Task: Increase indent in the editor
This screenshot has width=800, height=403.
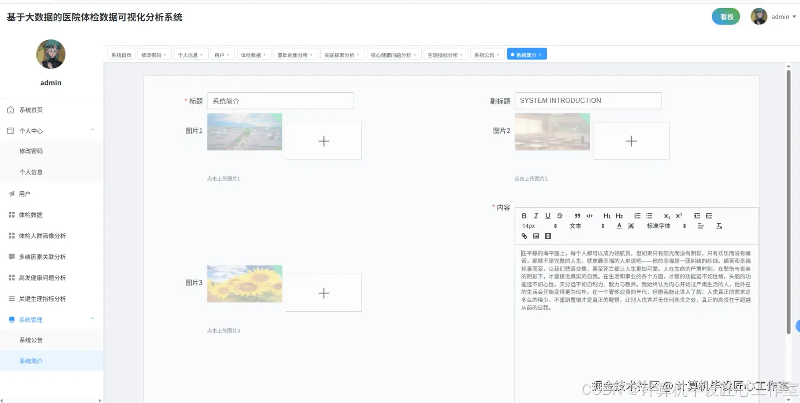Action: tap(709, 216)
